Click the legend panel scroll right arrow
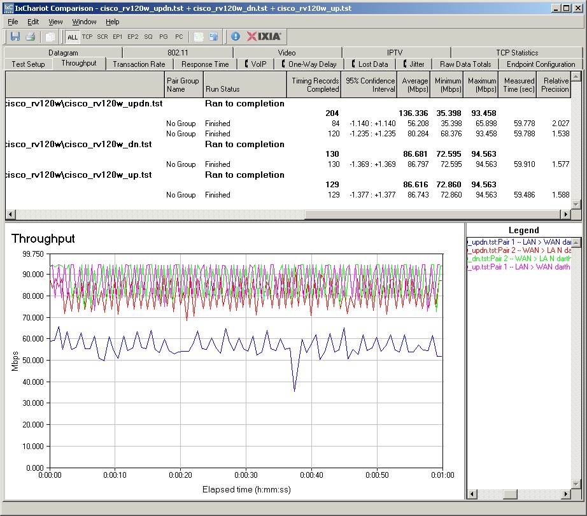This screenshot has height=516, width=587. 566,494
